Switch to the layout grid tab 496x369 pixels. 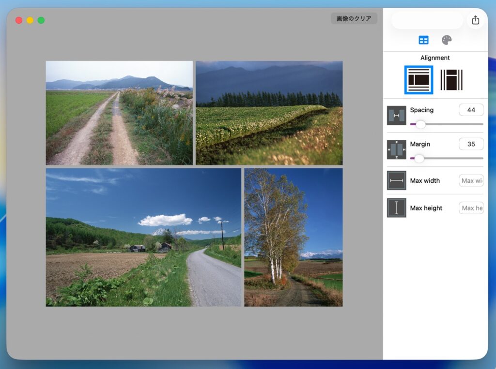click(x=423, y=40)
